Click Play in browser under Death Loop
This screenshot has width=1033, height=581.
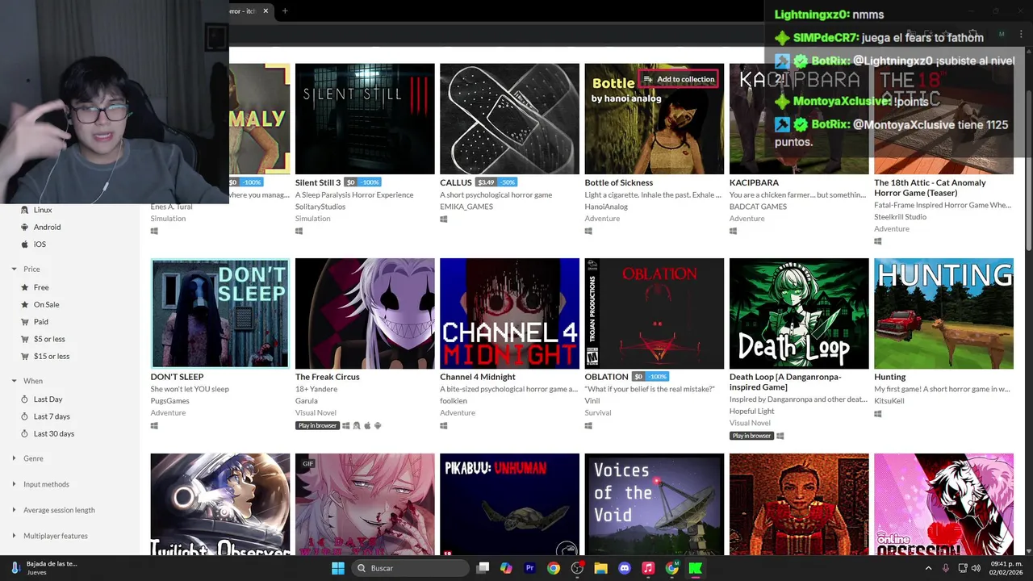[x=751, y=436]
